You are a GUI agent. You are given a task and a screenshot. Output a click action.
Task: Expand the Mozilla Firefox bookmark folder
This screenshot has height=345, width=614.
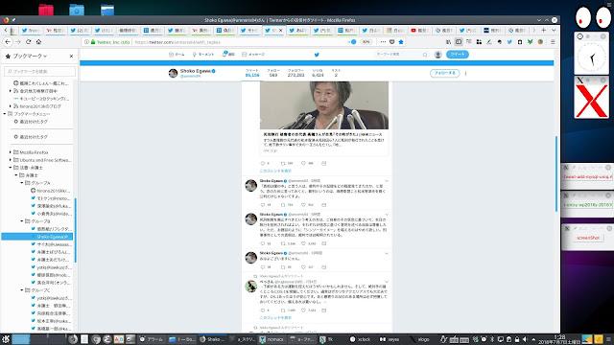pos(11,152)
